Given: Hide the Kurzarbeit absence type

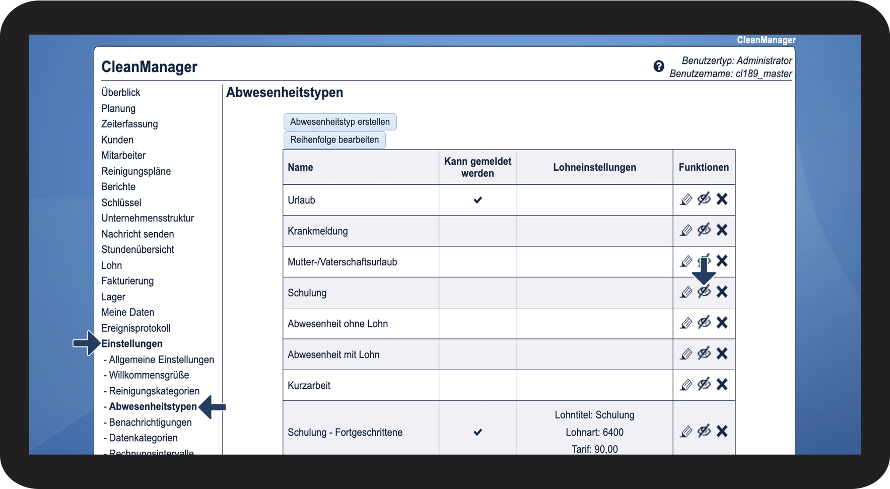Looking at the screenshot, I should (x=704, y=384).
